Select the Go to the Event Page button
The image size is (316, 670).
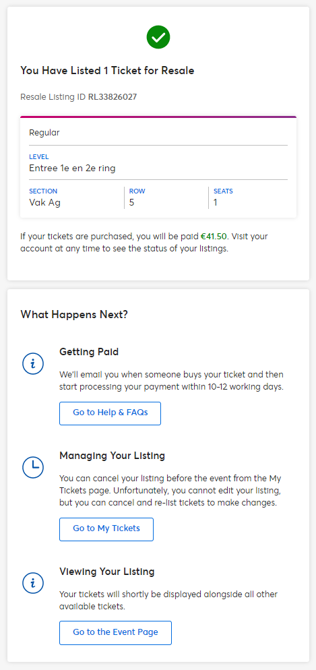click(x=115, y=632)
